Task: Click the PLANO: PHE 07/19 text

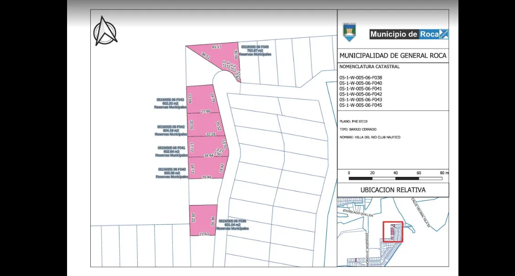Action: tap(353, 122)
